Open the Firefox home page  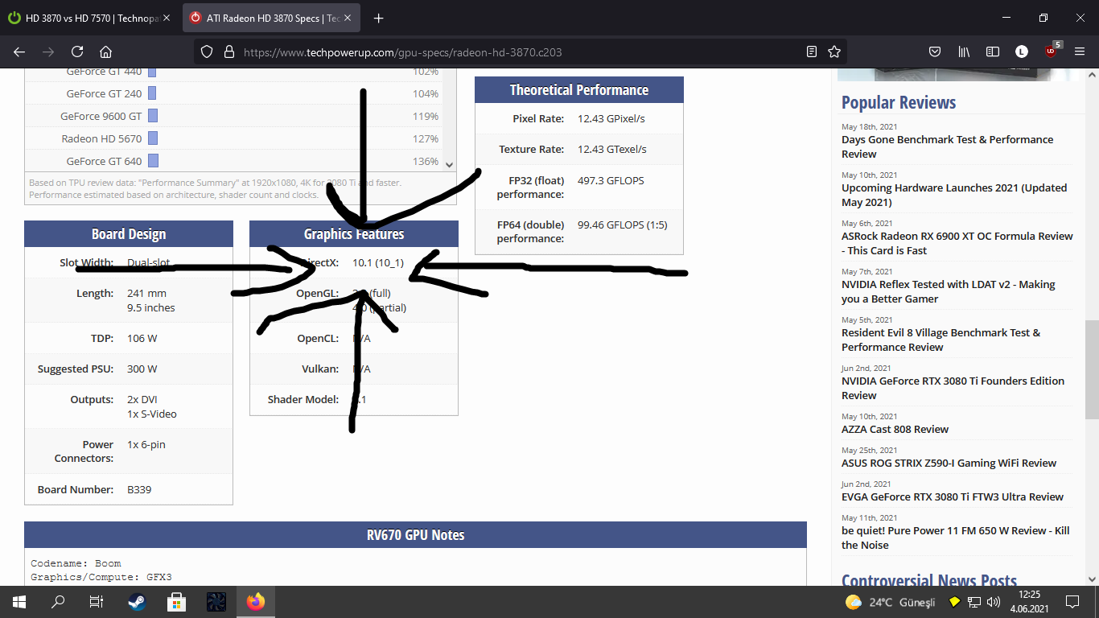105,51
